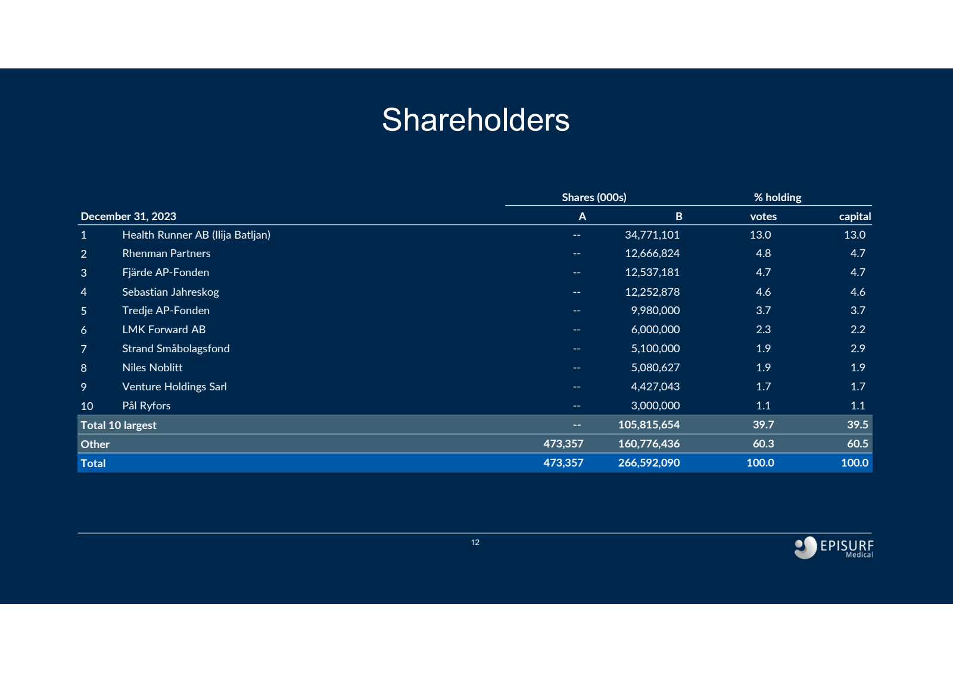953x673 pixels.
Task: Select Health Runner AB (Ilija Batljan) row
Action: click(475, 234)
